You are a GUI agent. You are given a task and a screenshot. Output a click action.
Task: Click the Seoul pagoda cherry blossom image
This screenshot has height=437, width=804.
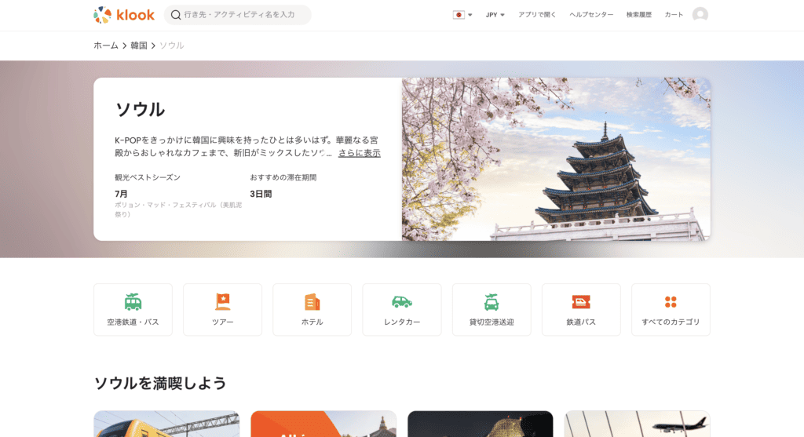coord(556,158)
